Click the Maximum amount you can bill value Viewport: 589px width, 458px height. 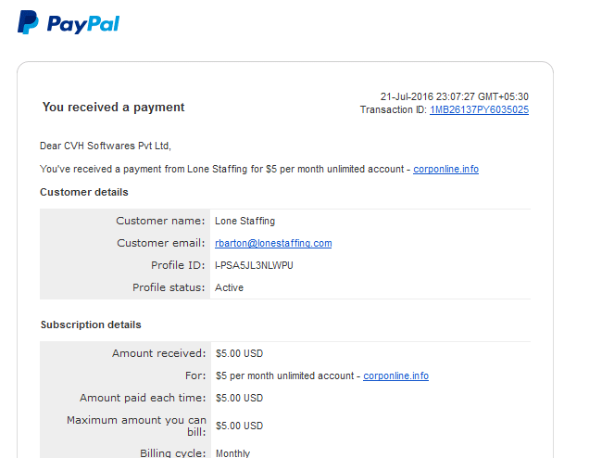(239, 426)
